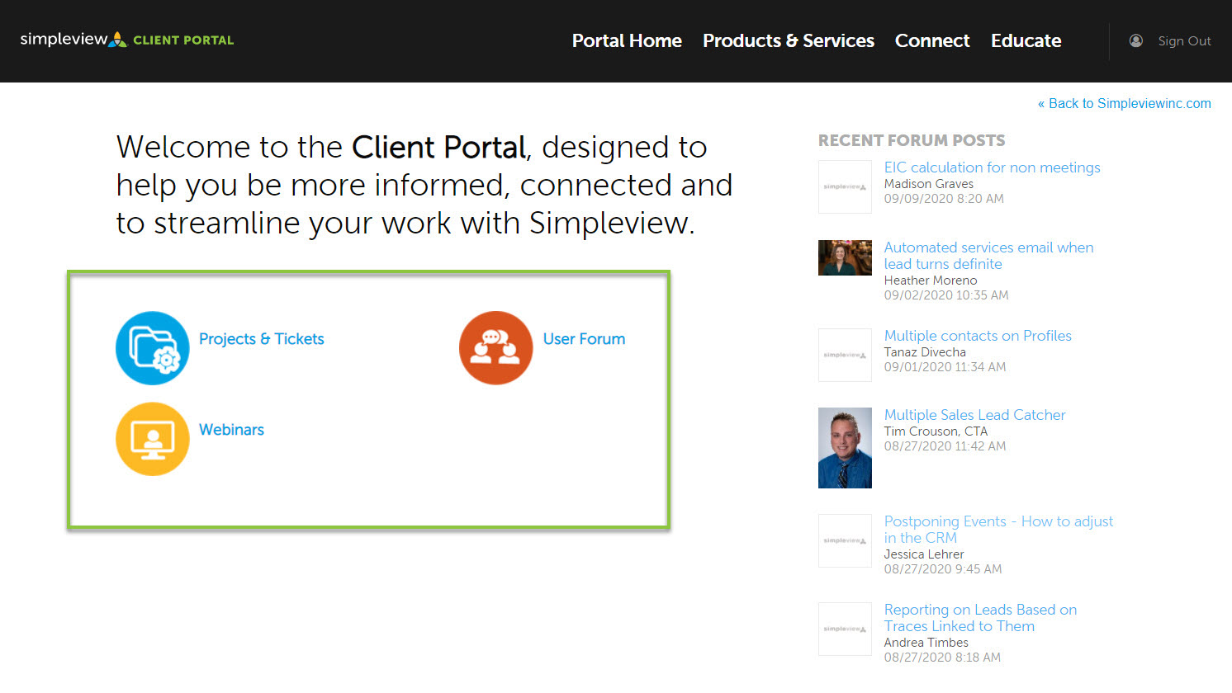
Task: Open the Webinars text link
Action: coord(231,430)
